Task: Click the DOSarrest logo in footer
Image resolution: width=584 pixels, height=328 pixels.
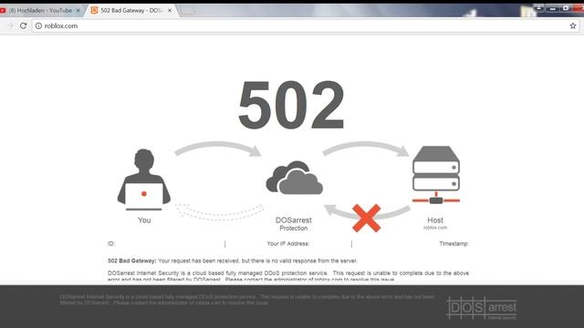Action: 482,308
